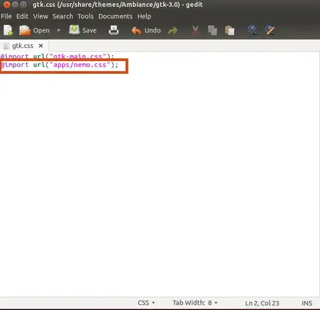320x310 pixels.
Task: Toggle the INS insert mode indicator
Action: (307, 303)
